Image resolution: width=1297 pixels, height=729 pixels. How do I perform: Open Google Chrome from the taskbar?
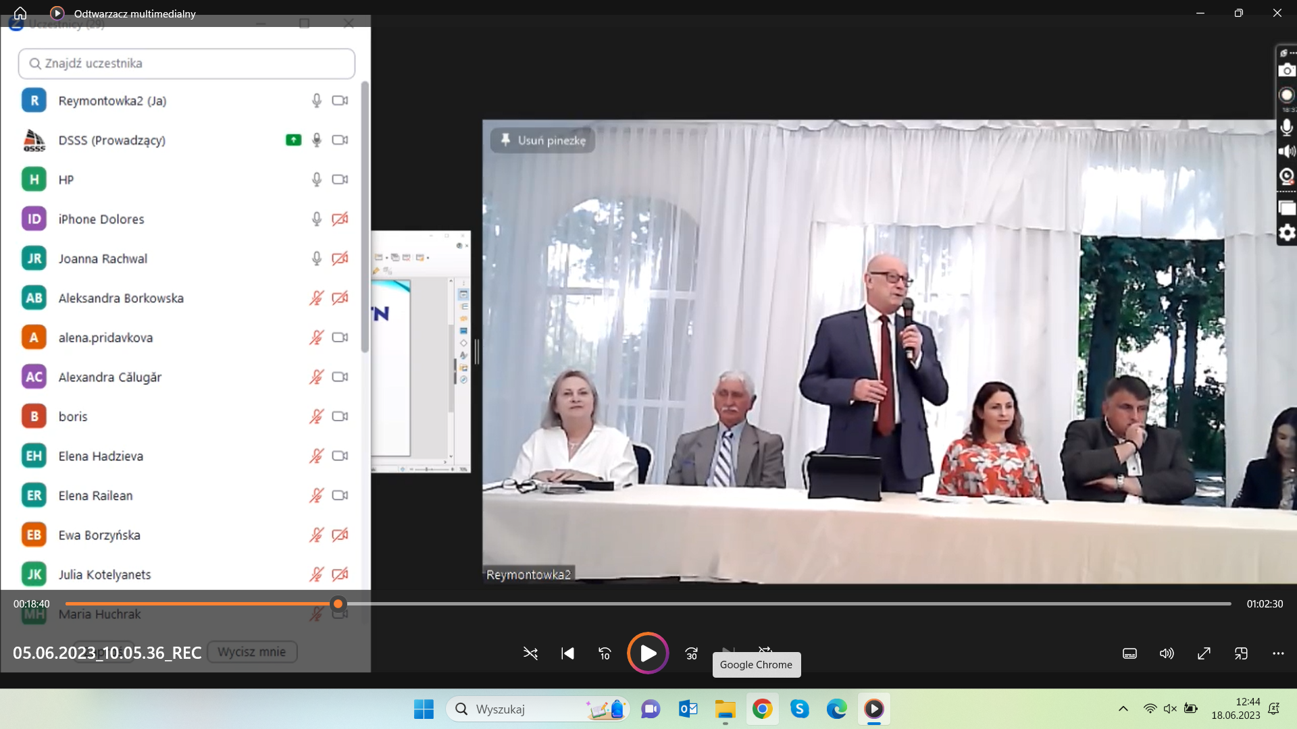[763, 709]
